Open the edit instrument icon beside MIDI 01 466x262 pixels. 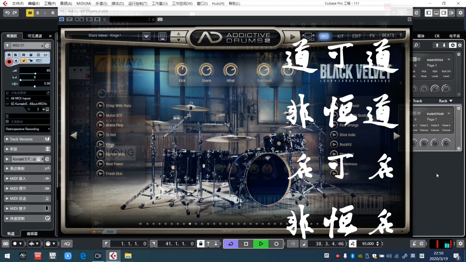point(47,45)
